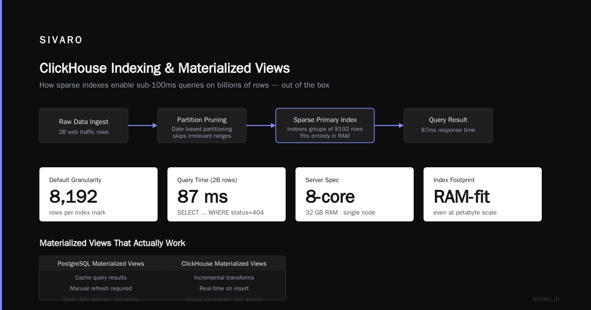The height and width of the screenshot is (310, 591).
Task: Click the '2B web traffic rows' text
Action: pyautogui.click(x=84, y=132)
